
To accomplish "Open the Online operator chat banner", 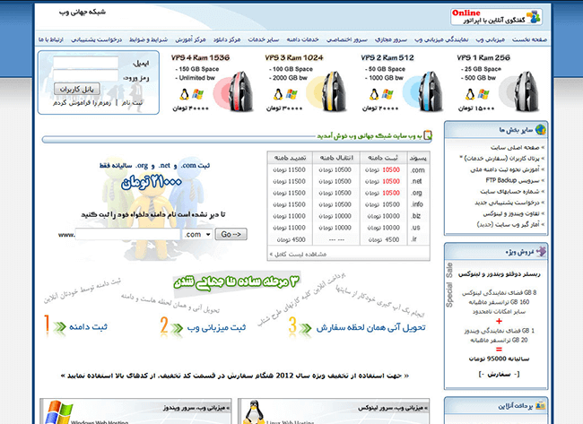I will coord(496,17).
